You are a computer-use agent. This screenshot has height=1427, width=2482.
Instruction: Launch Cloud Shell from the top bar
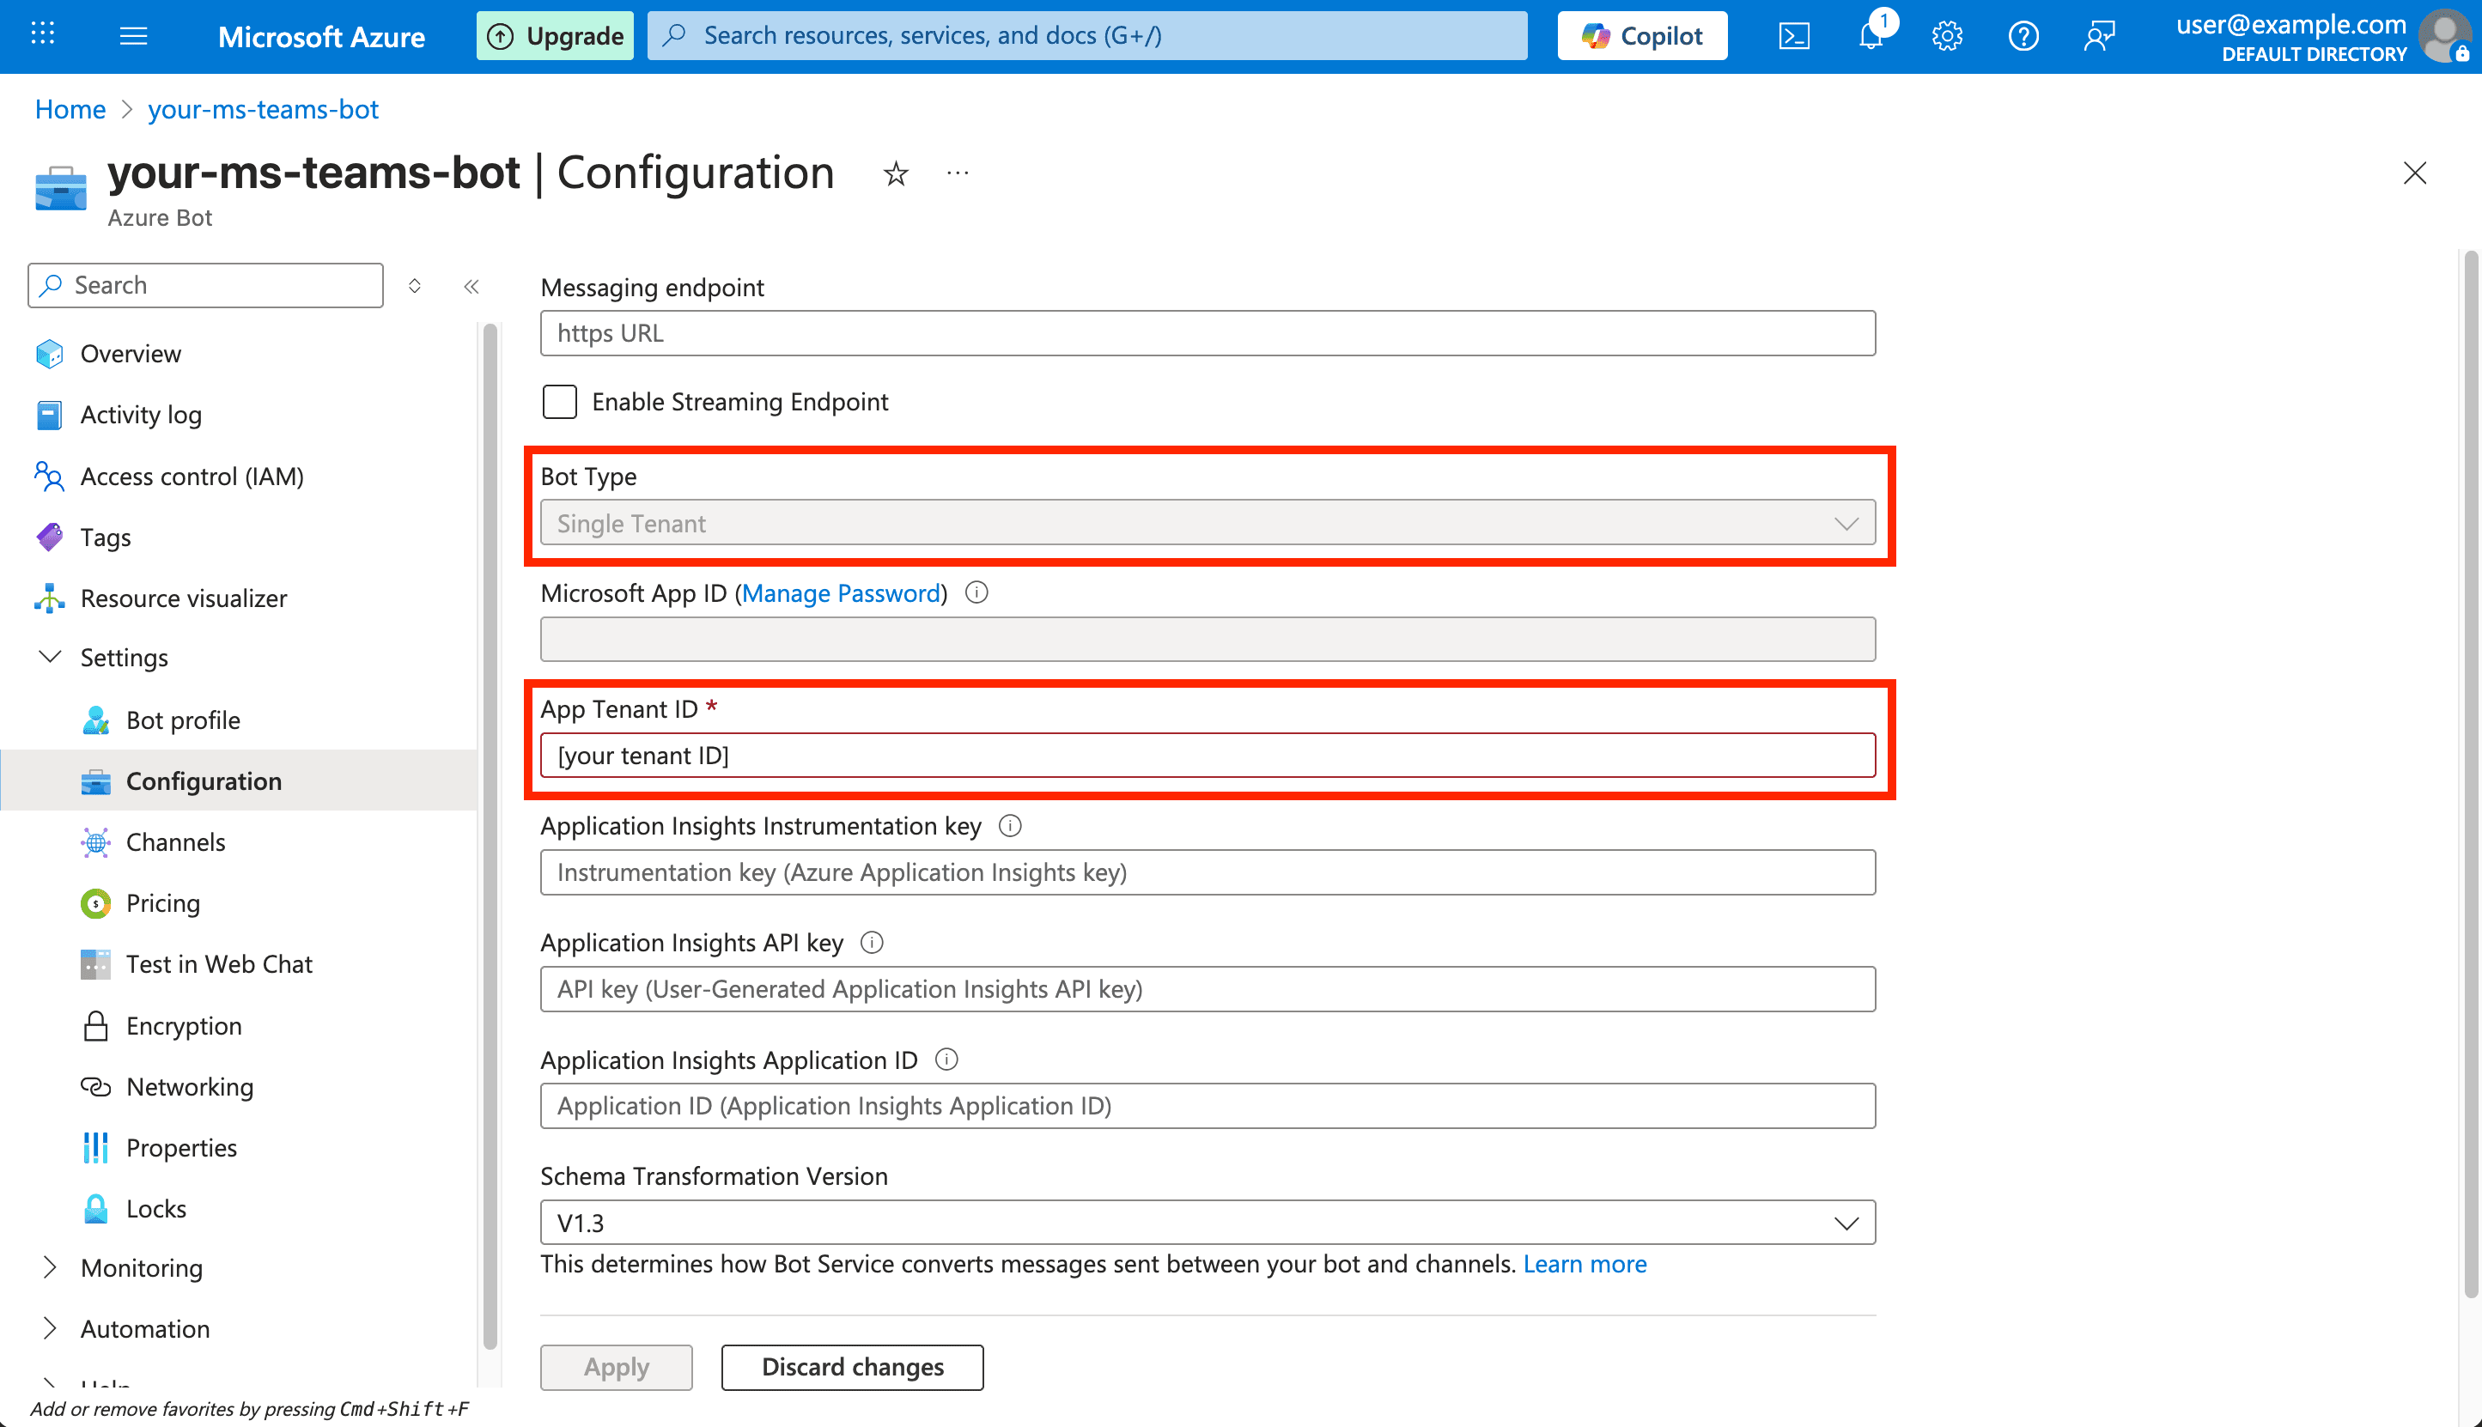pyautogui.click(x=1795, y=35)
